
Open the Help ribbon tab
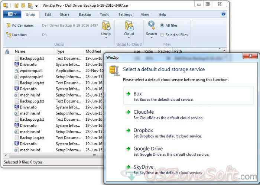point(162,14)
